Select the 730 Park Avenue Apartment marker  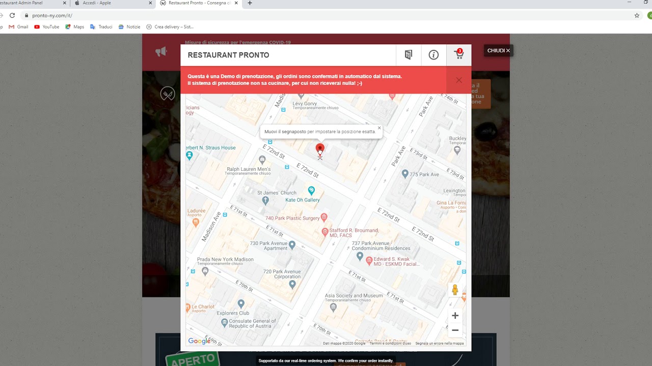tap(292, 245)
